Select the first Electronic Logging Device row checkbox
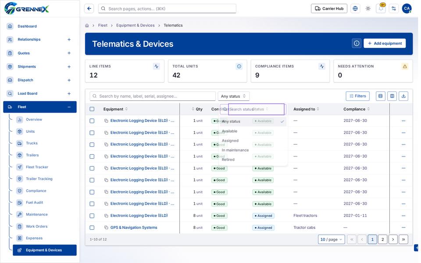The height and width of the screenshot is (263, 421). [x=92, y=121]
